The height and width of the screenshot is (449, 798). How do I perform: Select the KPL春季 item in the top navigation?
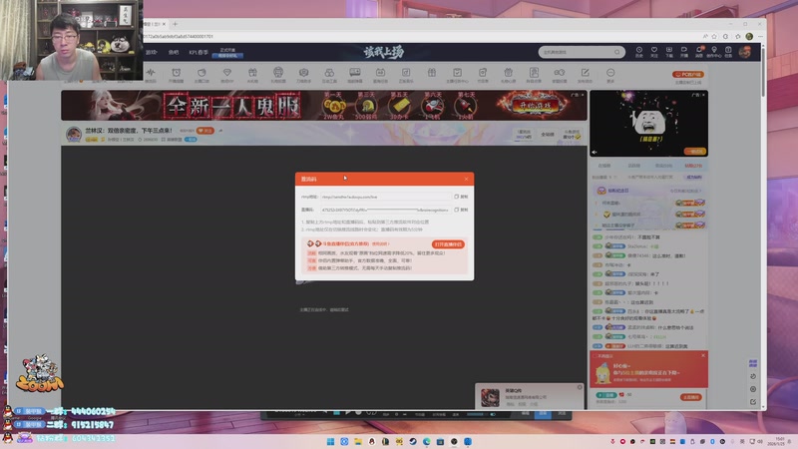click(199, 52)
